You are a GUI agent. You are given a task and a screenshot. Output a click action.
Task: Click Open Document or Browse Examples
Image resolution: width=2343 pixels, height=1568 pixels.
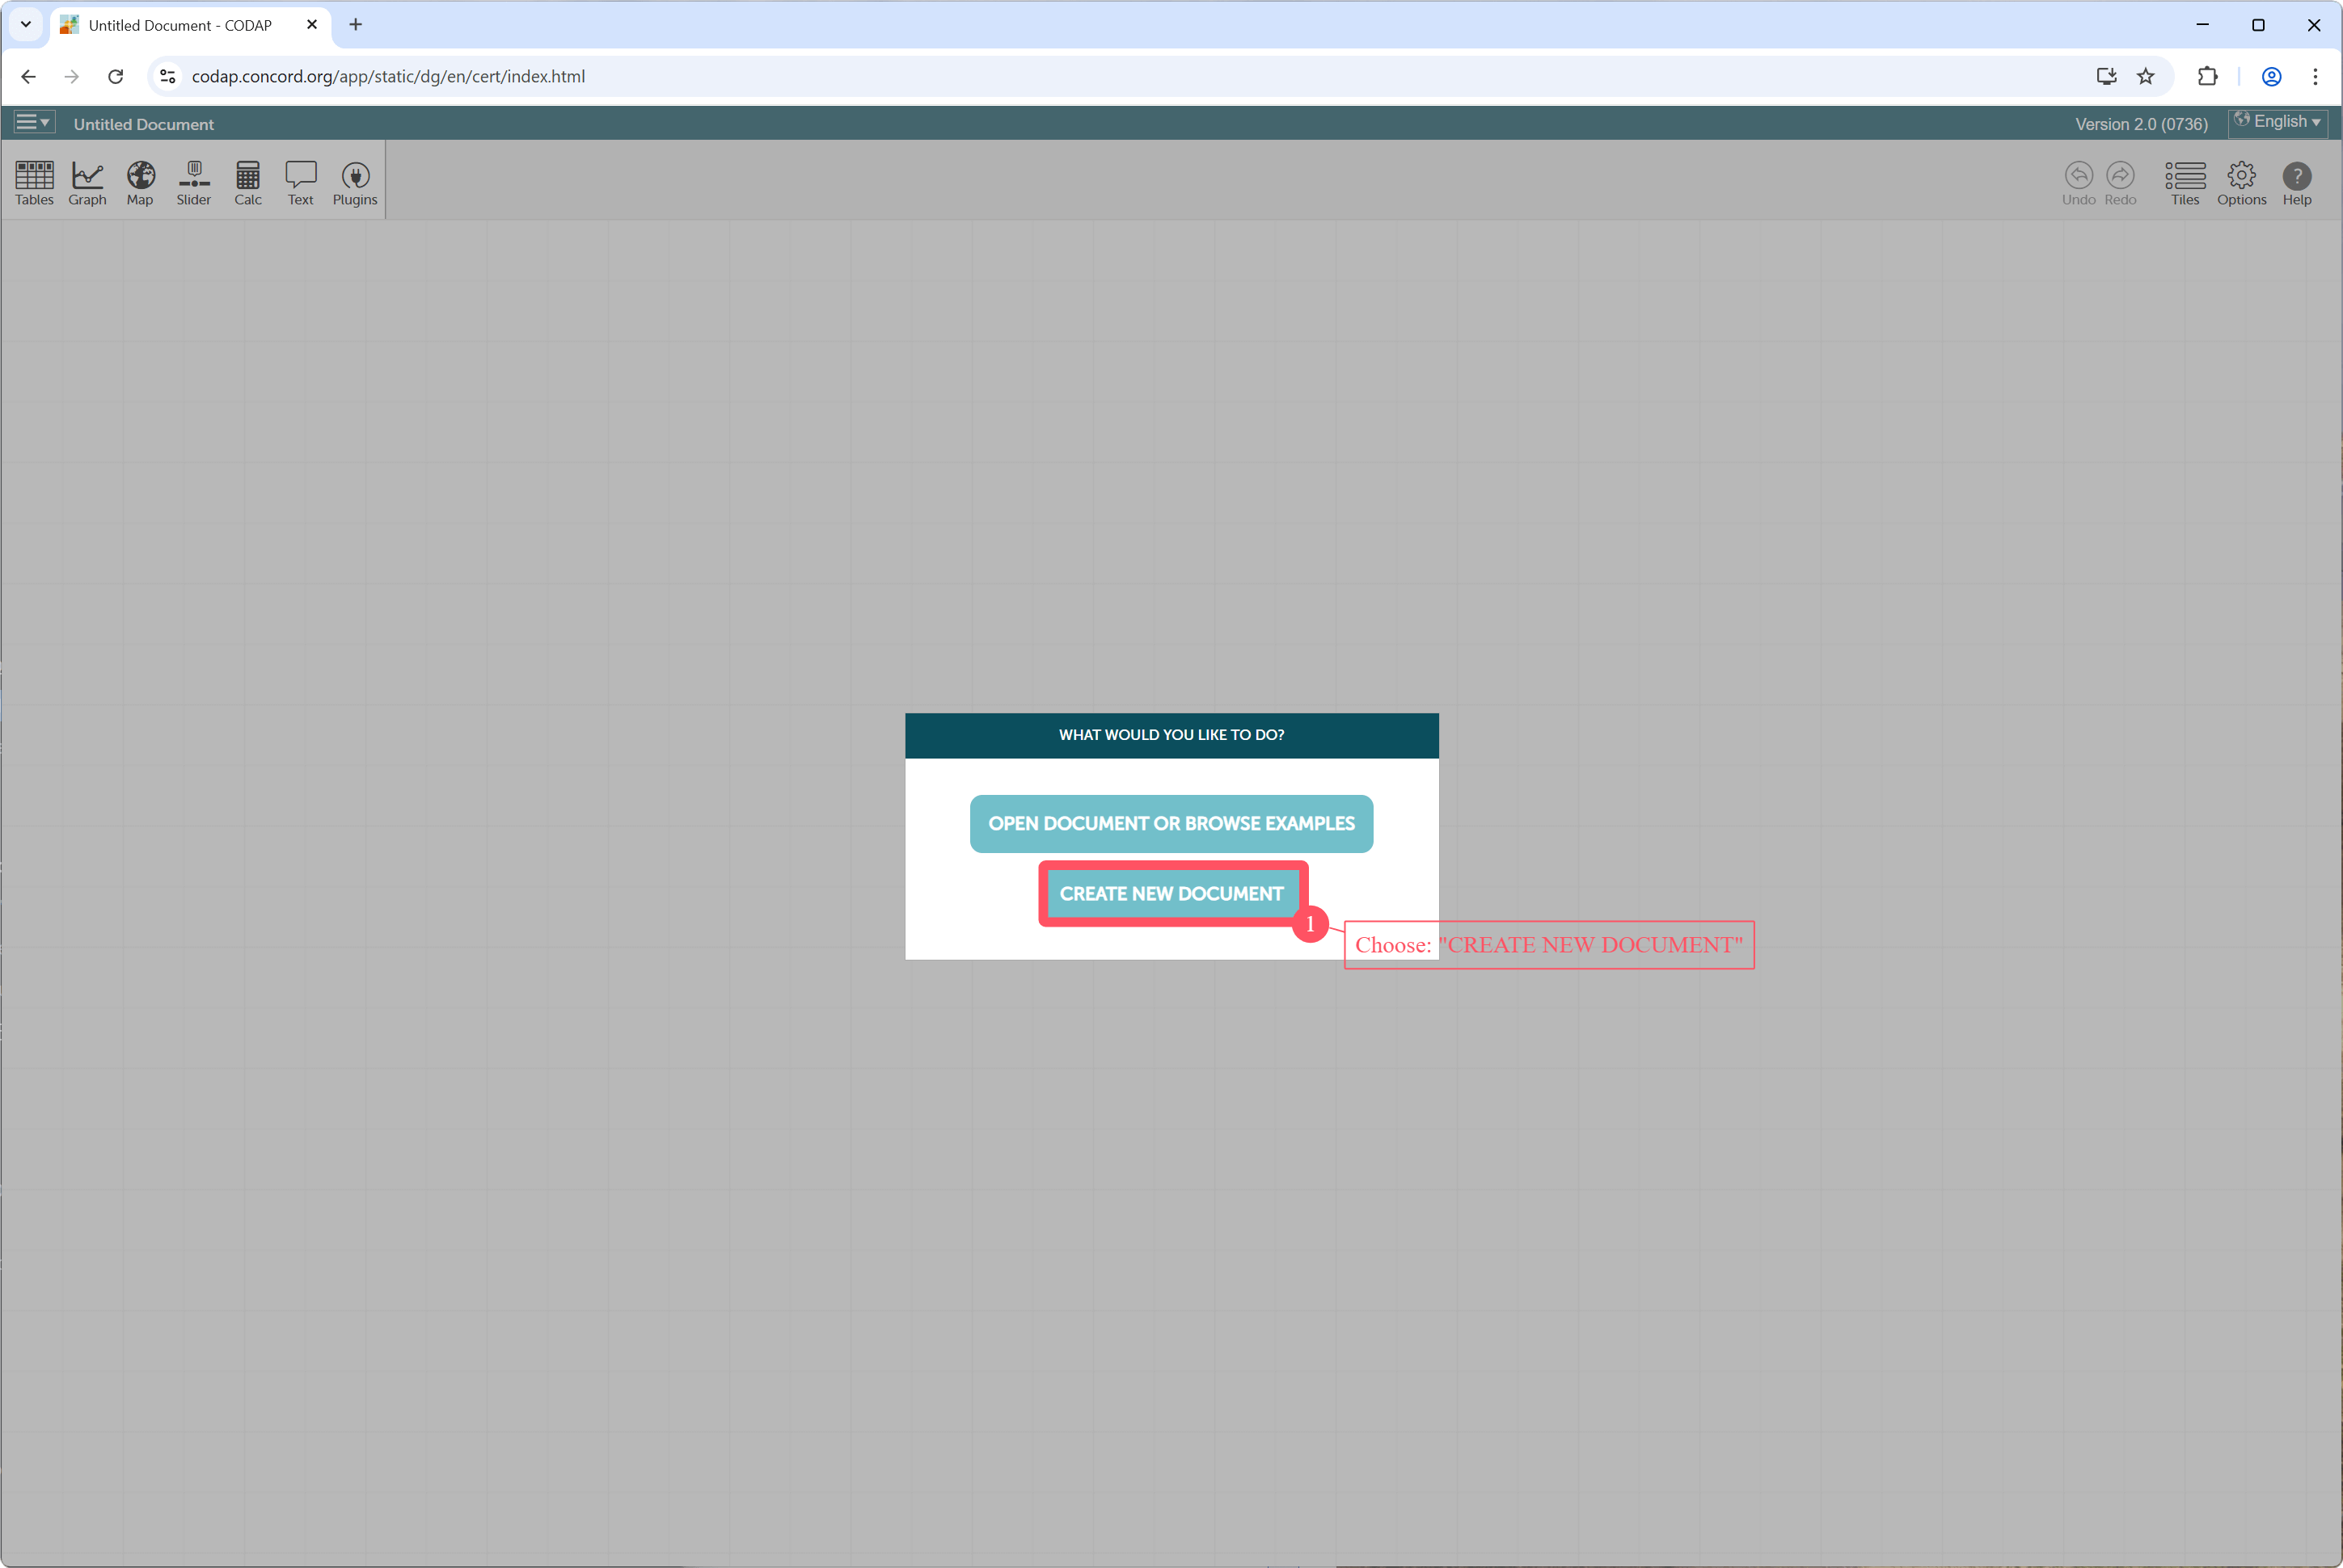(1171, 823)
